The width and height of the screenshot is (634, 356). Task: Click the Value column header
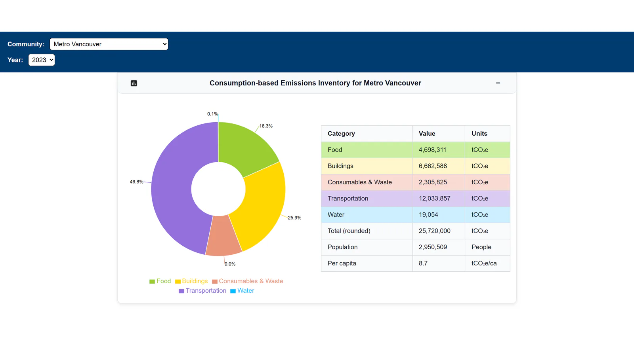(439, 134)
